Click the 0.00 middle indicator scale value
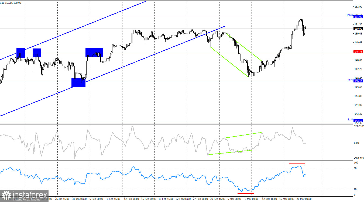 click(357, 143)
